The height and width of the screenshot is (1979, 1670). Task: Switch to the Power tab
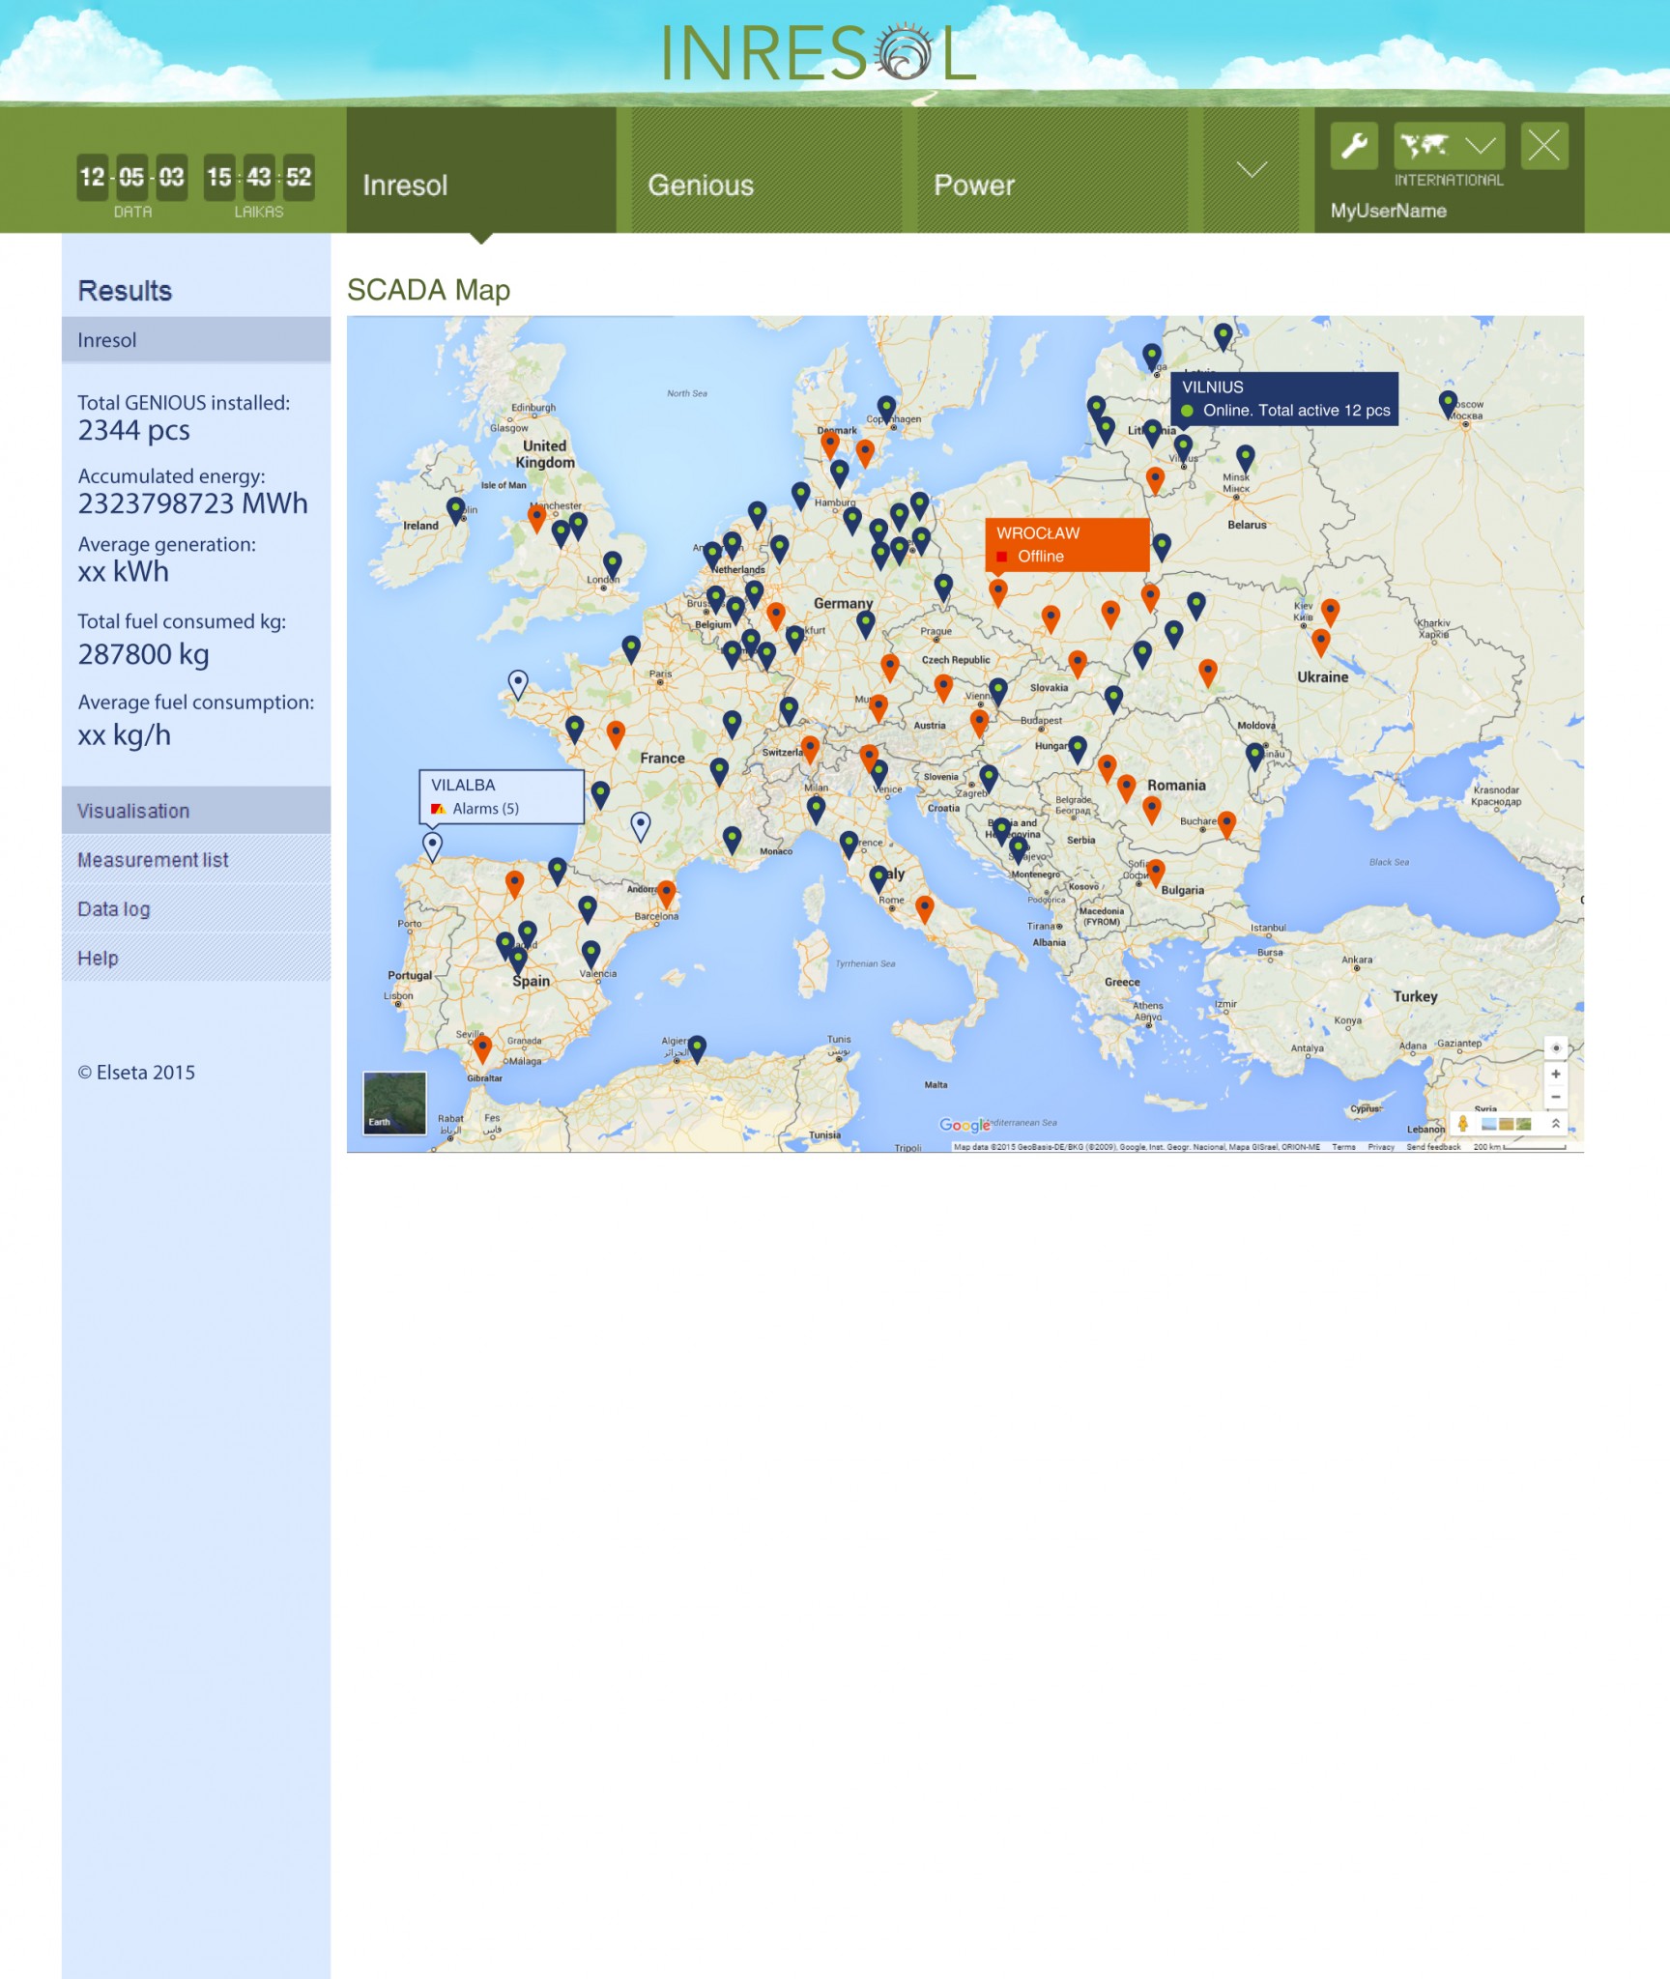(x=973, y=185)
